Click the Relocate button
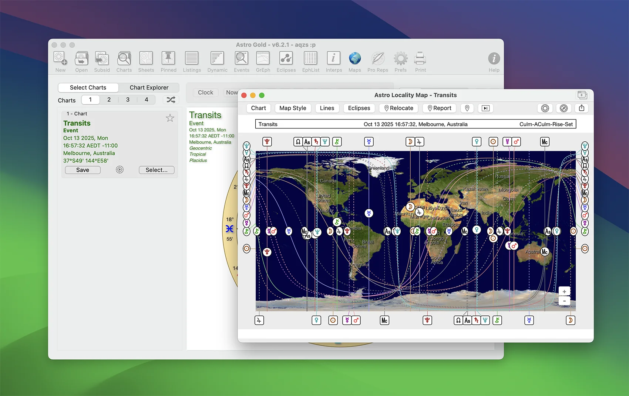Image resolution: width=629 pixels, height=396 pixels. pos(398,108)
